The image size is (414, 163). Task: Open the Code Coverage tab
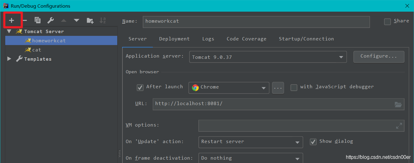pyautogui.click(x=246, y=39)
